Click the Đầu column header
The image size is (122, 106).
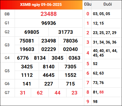pyautogui.click(x=88, y=4)
